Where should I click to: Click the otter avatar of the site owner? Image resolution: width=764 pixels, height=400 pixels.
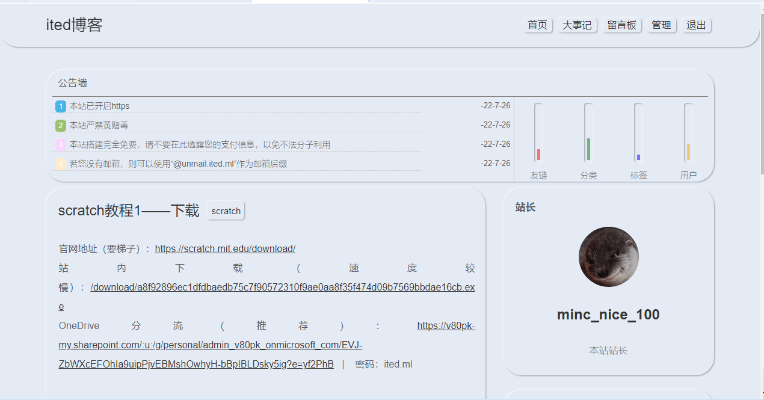608,257
